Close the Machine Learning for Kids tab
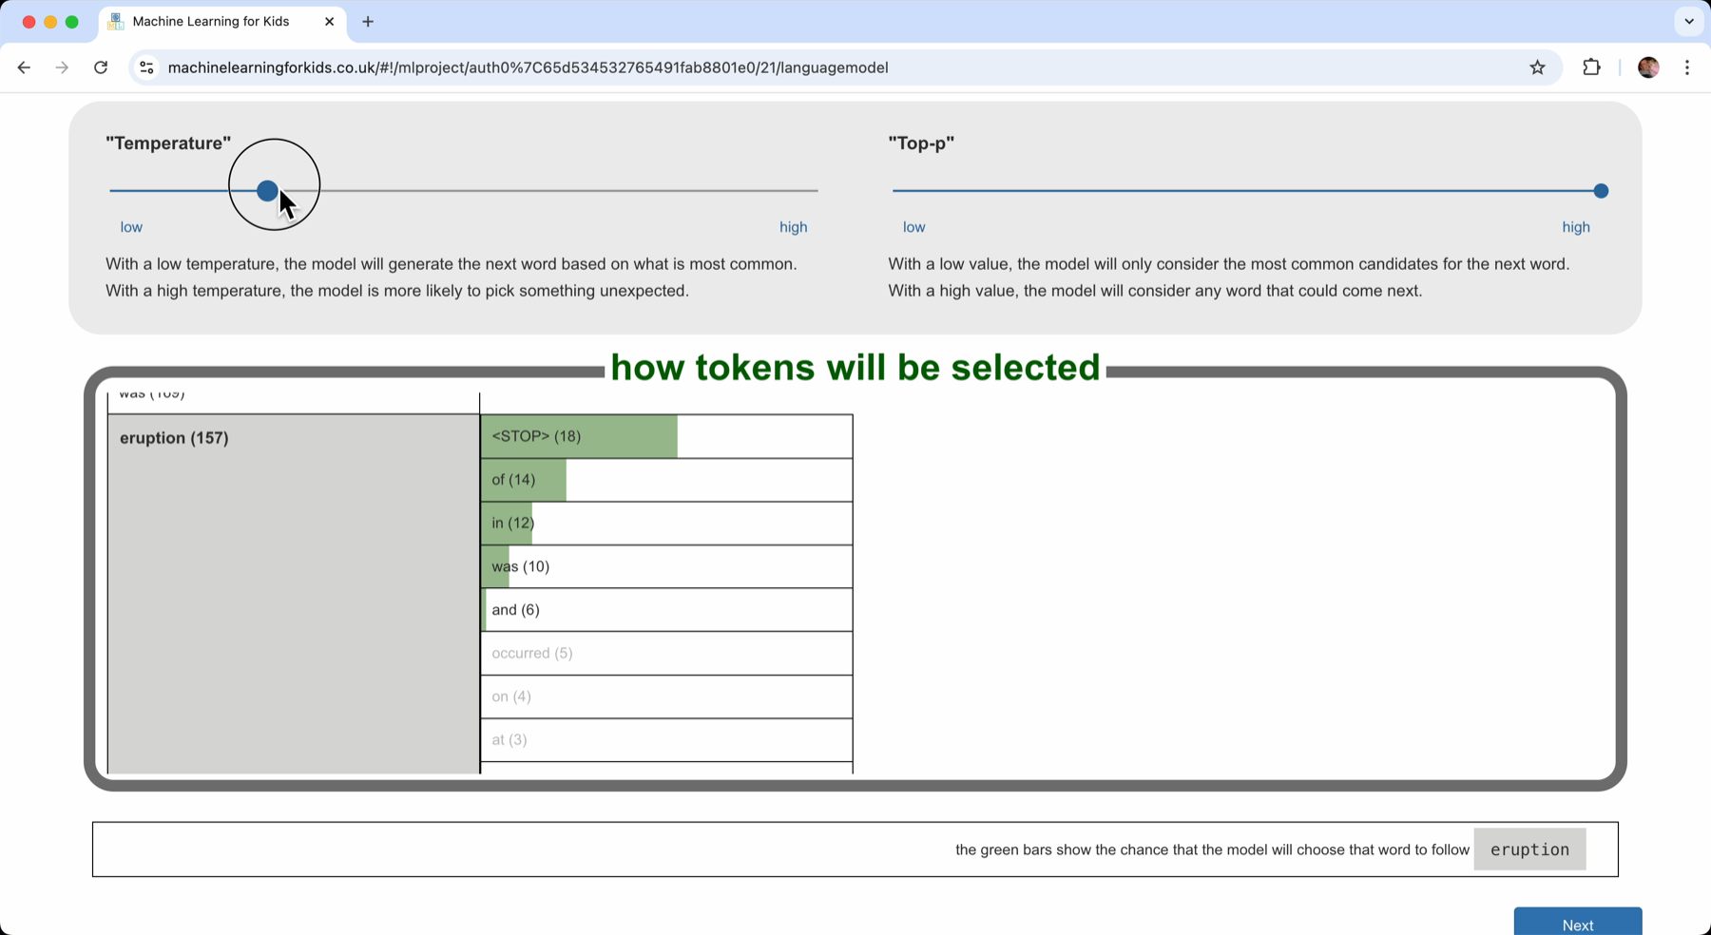1711x935 pixels. pos(329,22)
